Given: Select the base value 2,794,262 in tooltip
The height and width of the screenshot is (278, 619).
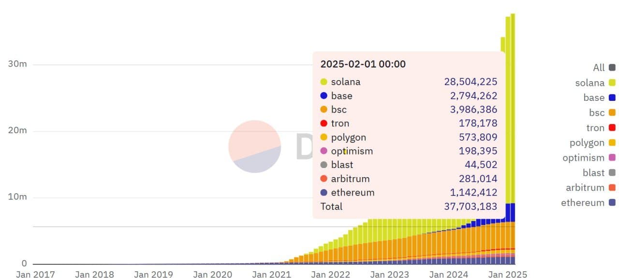Looking at the screenshot, I should [473, 96].
